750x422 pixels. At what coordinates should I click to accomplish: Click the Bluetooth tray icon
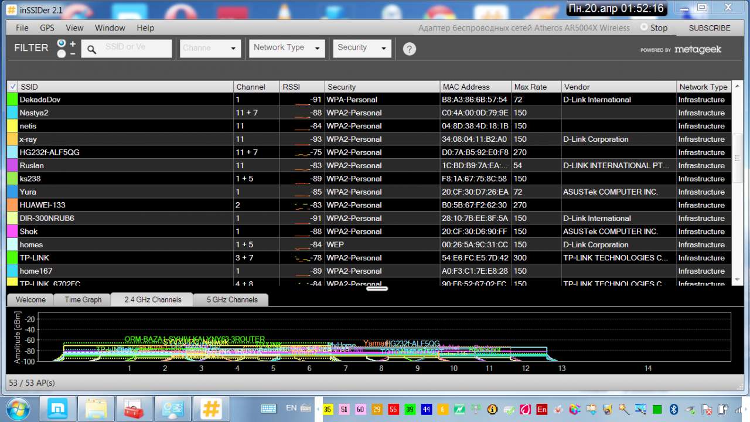click(x=674, y=409)
